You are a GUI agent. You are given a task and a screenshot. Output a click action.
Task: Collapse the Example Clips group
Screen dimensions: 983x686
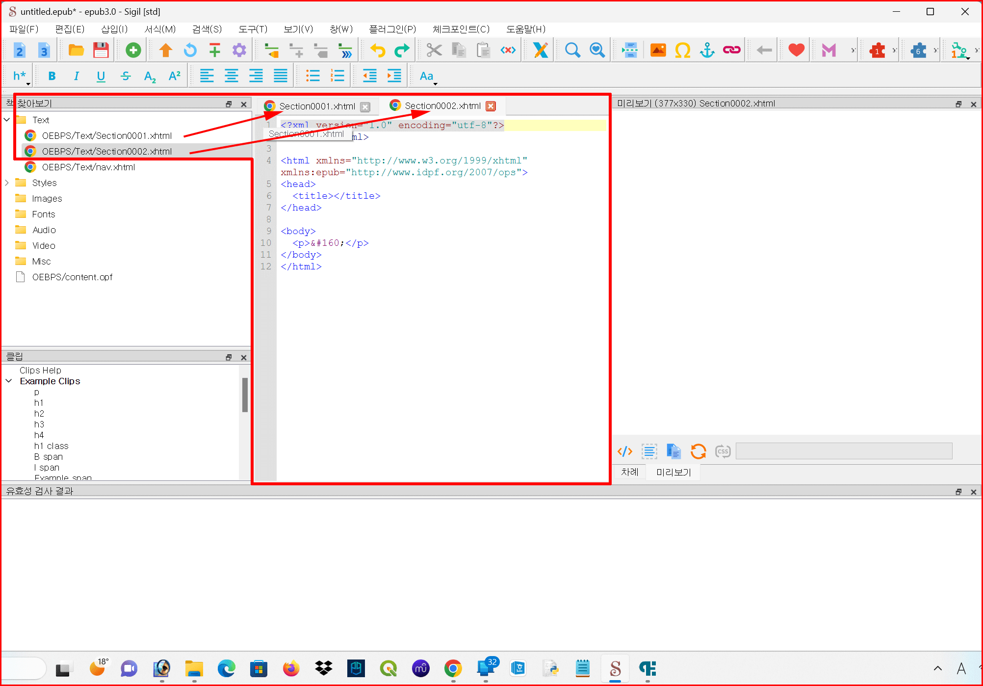click(x=9, y=381)
